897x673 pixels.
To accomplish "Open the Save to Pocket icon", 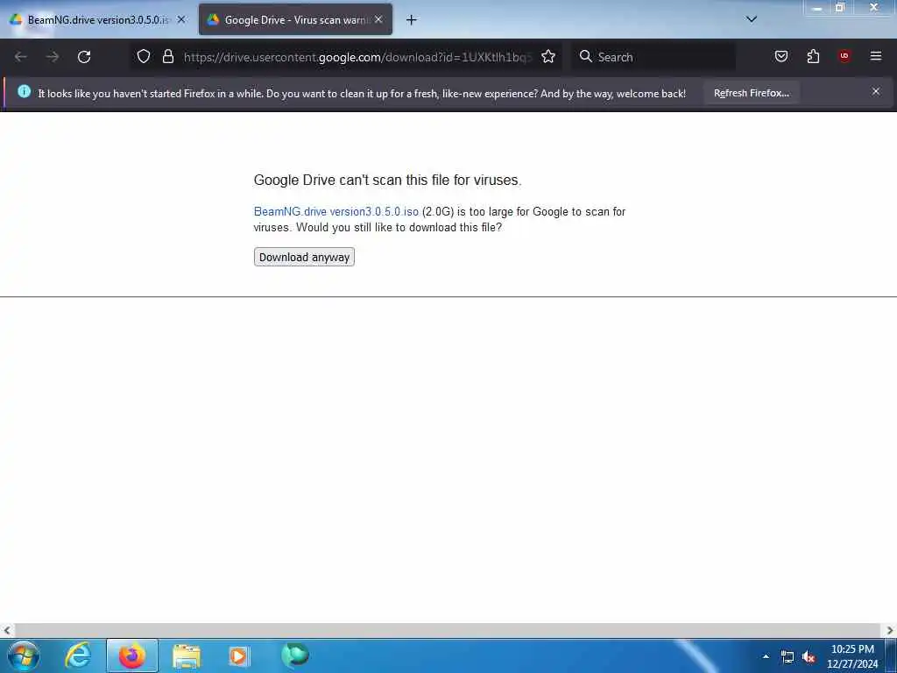I will [x=780, y=56].
